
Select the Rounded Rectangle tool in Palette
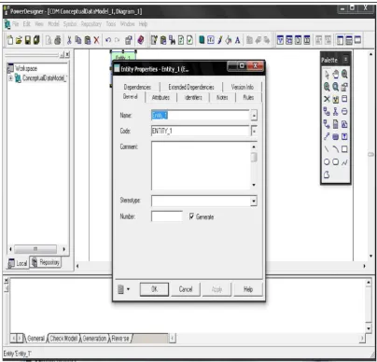click(x=335, y=161)
